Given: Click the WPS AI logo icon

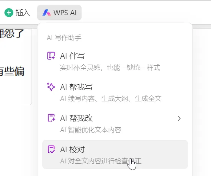Looking at the screenshot, I should [47, 13].
